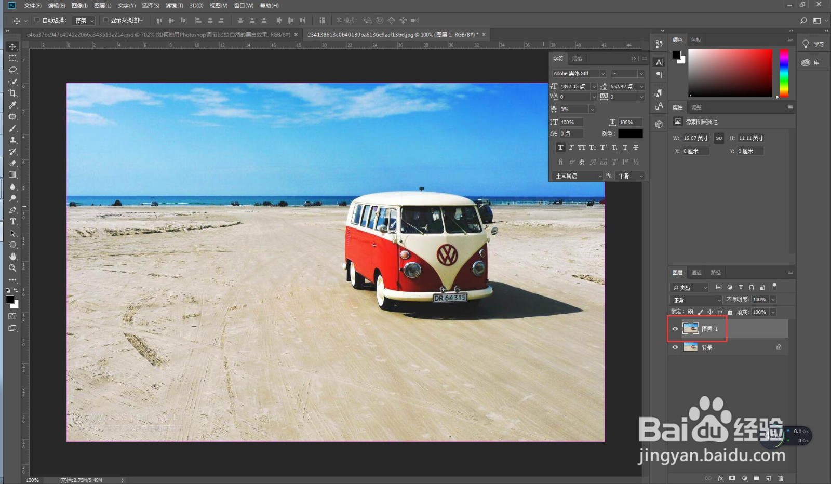Screen dimensions: 831x484
Task: Click the hue spectrum slider
Action: [784, 73]
